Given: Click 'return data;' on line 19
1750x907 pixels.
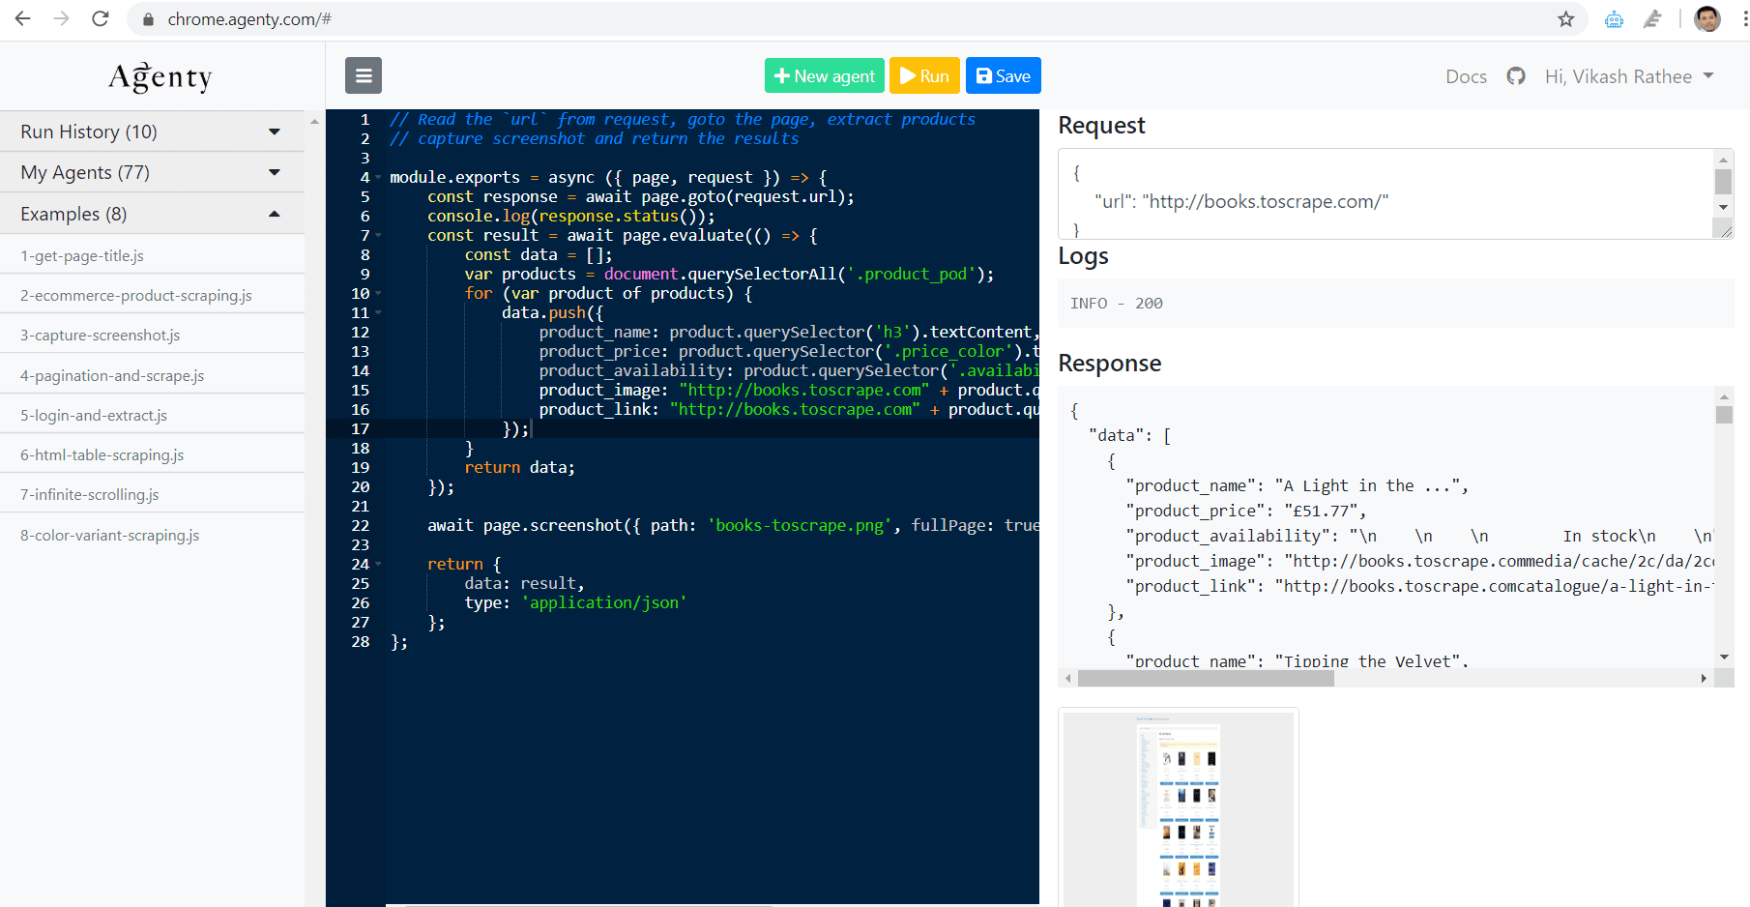Looking at the screenshot, I should pos(520,468).
